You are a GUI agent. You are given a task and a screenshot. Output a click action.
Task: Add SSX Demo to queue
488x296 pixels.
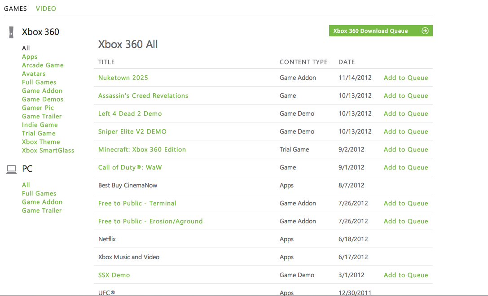click(x=406, y=275)
